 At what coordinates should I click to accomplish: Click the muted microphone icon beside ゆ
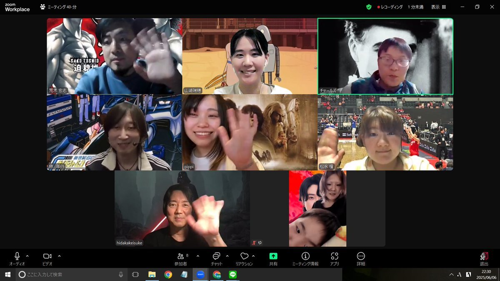[254, 243]
